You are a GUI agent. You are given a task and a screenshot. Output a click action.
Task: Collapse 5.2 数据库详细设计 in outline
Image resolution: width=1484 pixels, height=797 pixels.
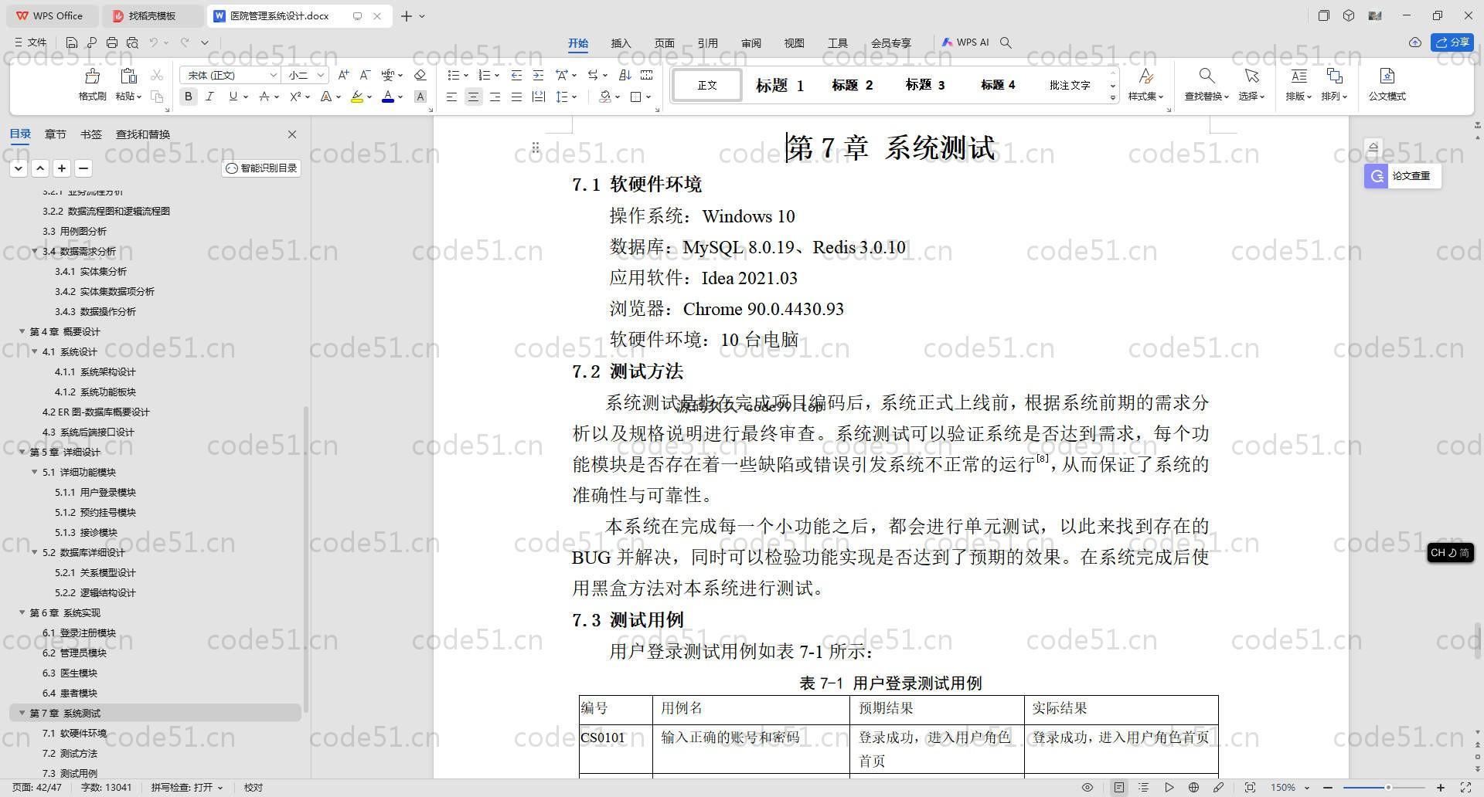click(35, 552)
